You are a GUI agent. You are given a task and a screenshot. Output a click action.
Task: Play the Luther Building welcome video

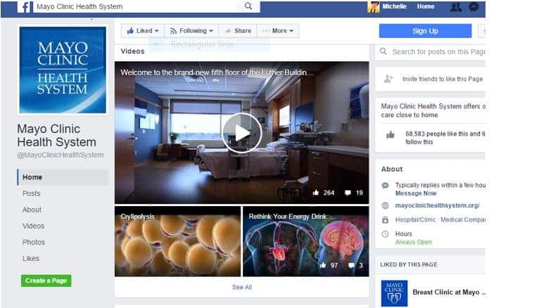tap(241, 133)
